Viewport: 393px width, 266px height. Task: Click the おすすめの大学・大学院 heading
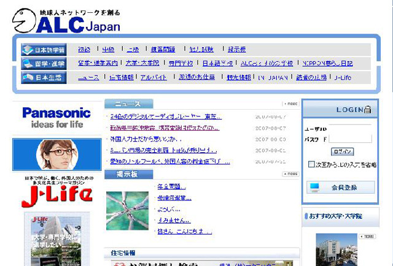335,216
